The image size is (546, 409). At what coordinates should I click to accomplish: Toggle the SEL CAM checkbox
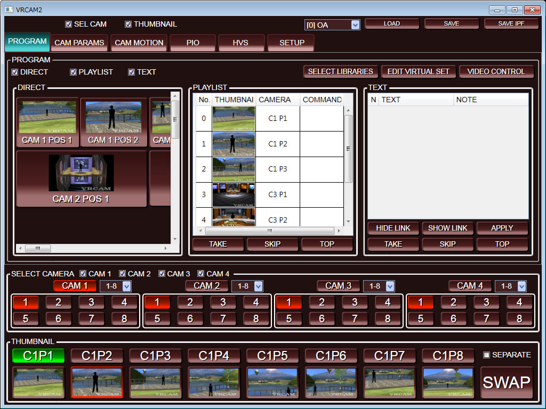tap(68, 24)
